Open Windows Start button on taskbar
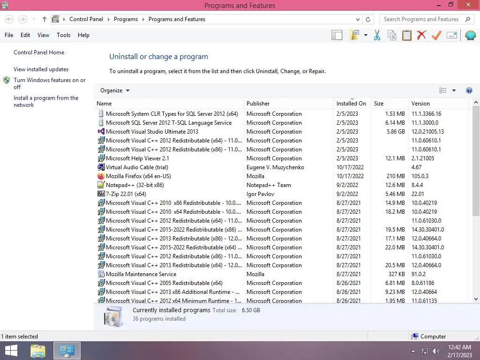 tap(11, 351)
